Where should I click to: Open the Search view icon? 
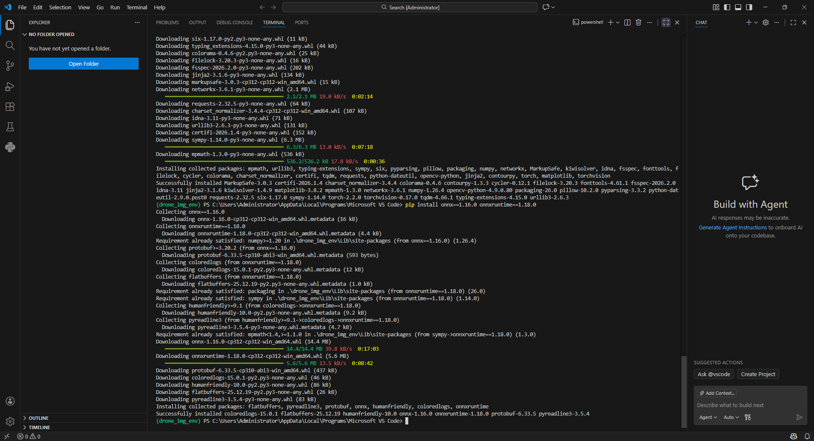(x=10, y=45)
